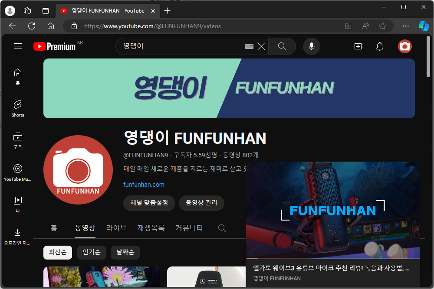434x289 pixels.
Task: Open the You (나) library in the sidebar
Action: point(18,205)
